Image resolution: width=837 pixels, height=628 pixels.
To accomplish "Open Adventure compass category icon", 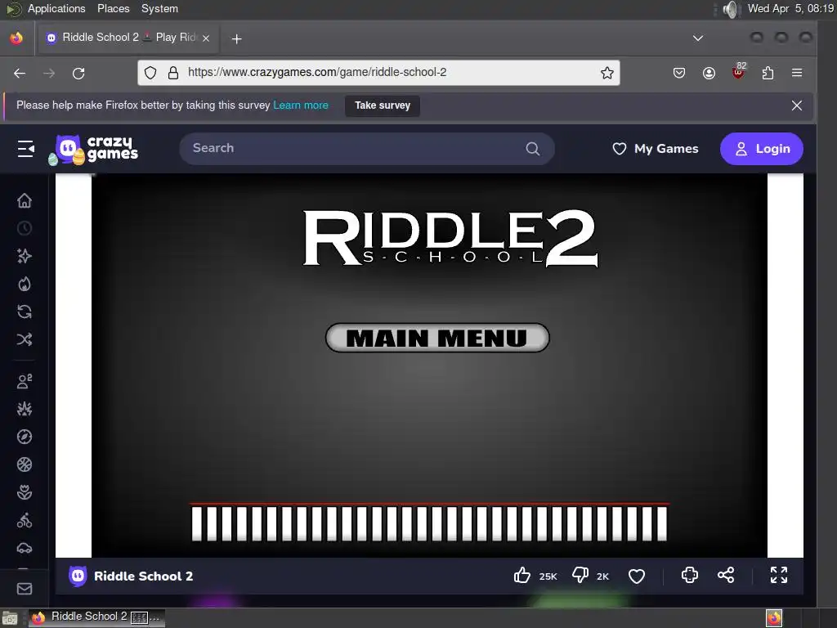I will (x=25, y=437).
